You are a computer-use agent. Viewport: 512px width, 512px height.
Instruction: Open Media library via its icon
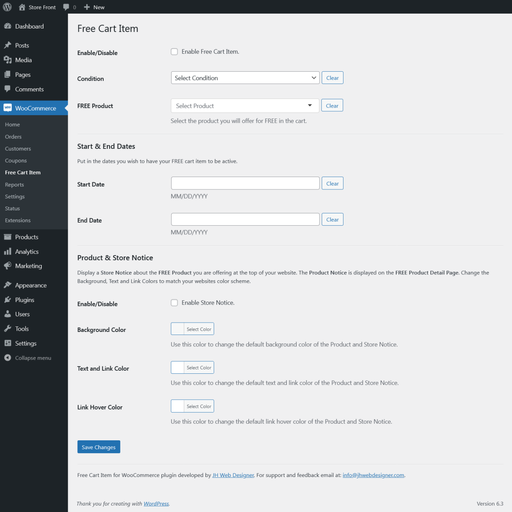pos(8,60)
